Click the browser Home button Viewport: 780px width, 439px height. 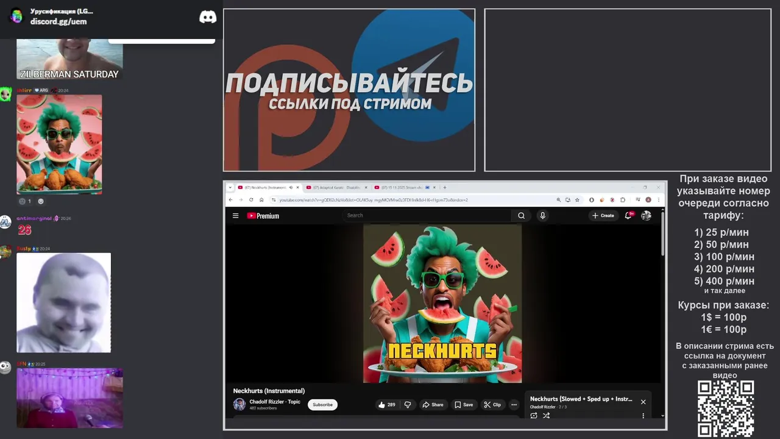pos(261,199)
